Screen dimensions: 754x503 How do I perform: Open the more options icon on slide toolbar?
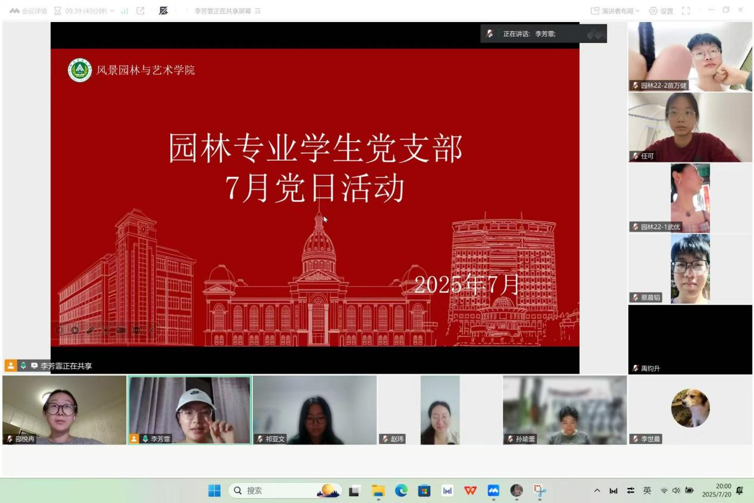coord(136,330)
